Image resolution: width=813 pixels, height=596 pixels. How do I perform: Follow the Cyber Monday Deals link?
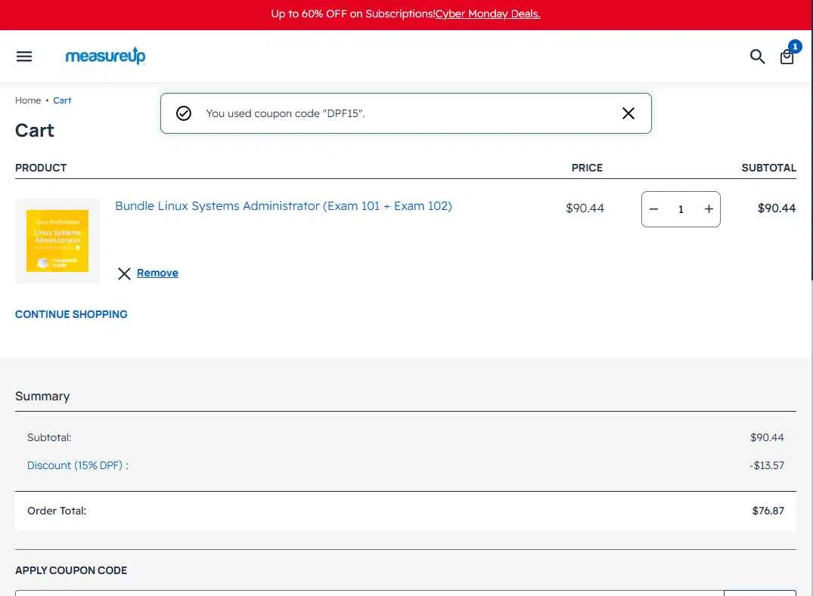pos(487,14)
